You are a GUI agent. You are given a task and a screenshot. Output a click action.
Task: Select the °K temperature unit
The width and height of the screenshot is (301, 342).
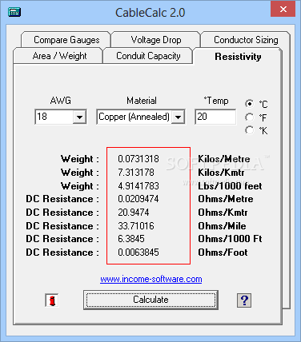point(249,130)
